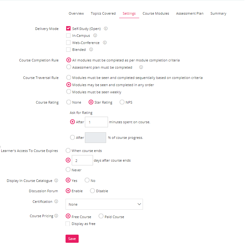The image size is (250, 249).
Task: Click info icon next to Display In Course Catalogue
Action: pyautogui.click(x=56, y=180)
